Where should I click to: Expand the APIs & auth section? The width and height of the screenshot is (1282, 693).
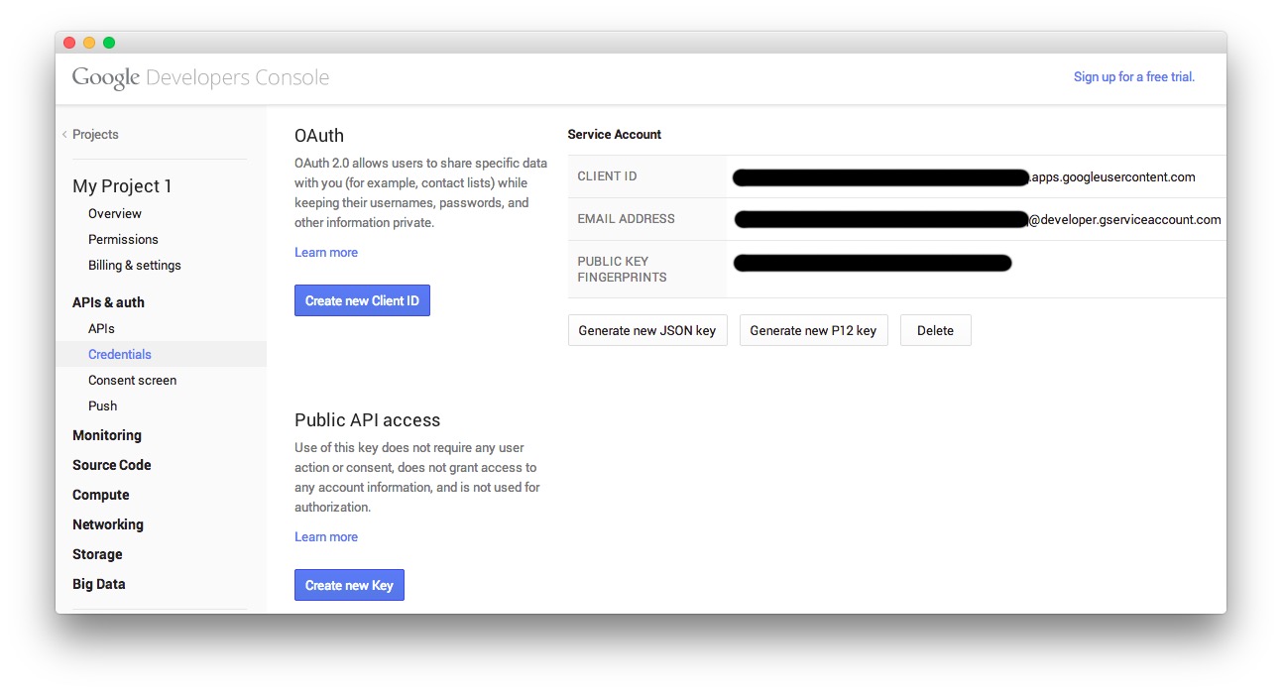(108, 302)
